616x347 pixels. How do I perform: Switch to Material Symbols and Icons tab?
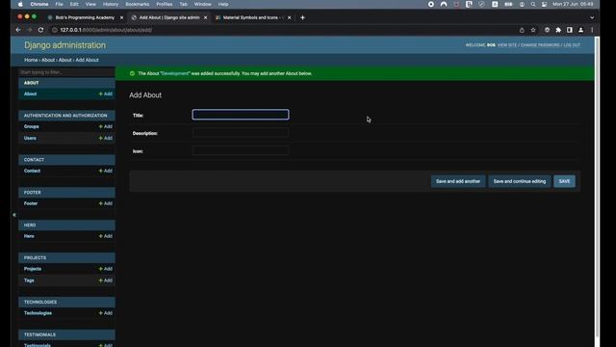(x=252, y=17)
